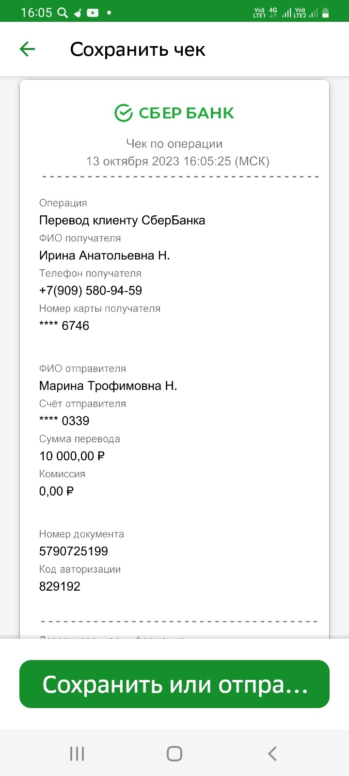Viewport: 349px width, 776px height.
Task: Tap the battery status icon
Action: click(326, 13)
